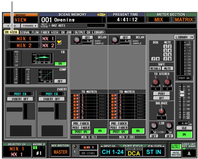Screen dimensions: 198x159
Task: Toggle MIX 1 delay OFF button
Action: pos(88,37)
